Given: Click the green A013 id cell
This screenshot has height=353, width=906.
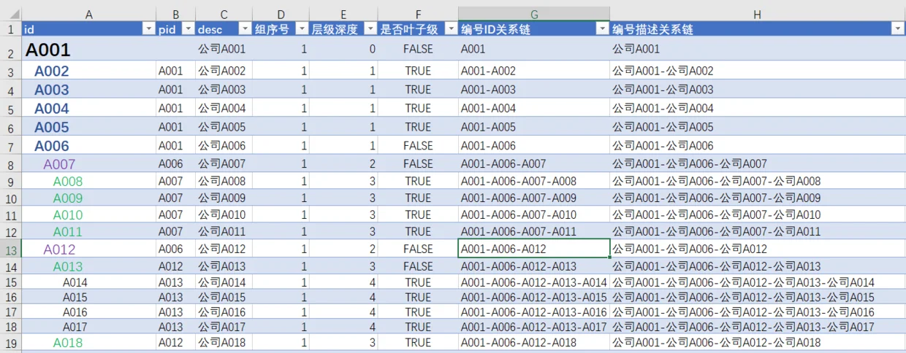Looking at the screenshot, I should coord(89,266).
